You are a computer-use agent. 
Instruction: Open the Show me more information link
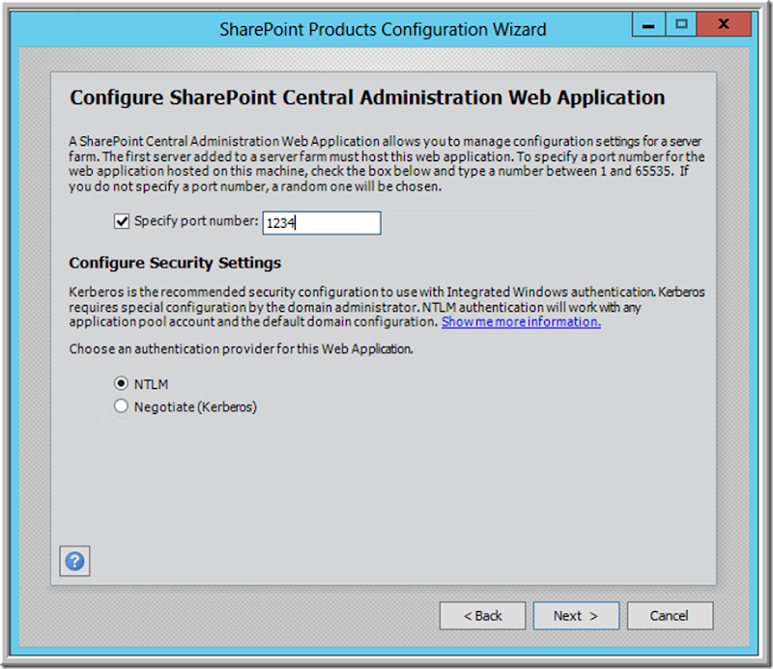tap(521, 321)
